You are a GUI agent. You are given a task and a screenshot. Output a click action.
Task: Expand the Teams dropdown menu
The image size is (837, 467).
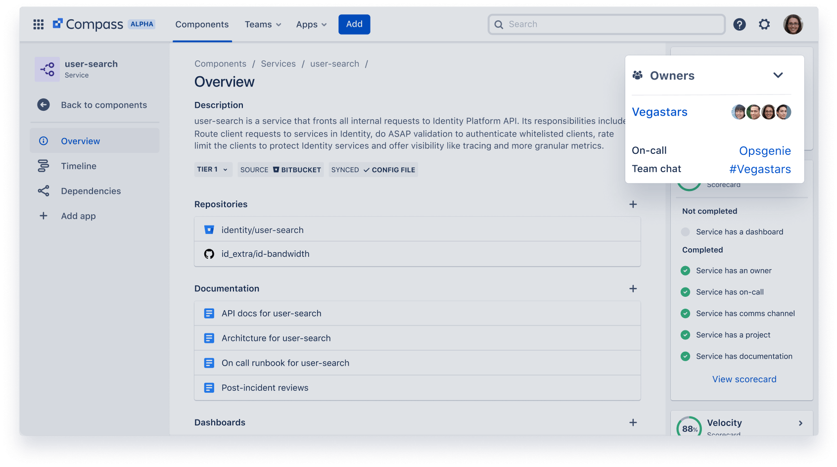pyautogui.click(x=263, y=24)
